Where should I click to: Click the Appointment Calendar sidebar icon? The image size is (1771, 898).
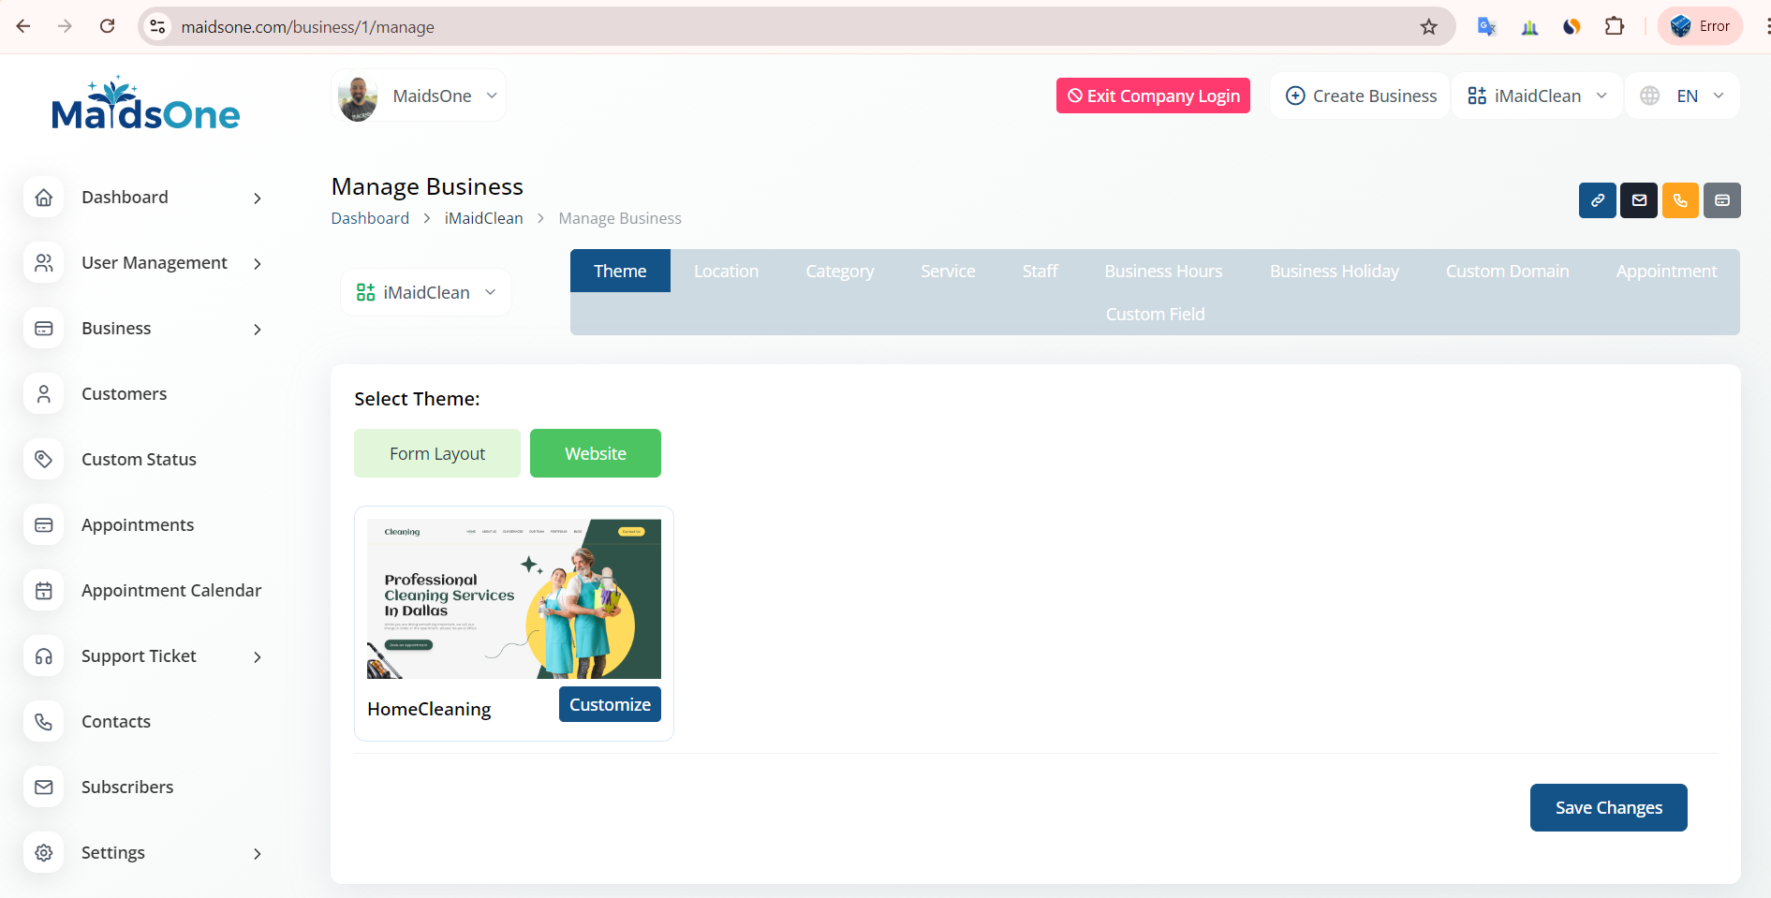pos(44,591)
